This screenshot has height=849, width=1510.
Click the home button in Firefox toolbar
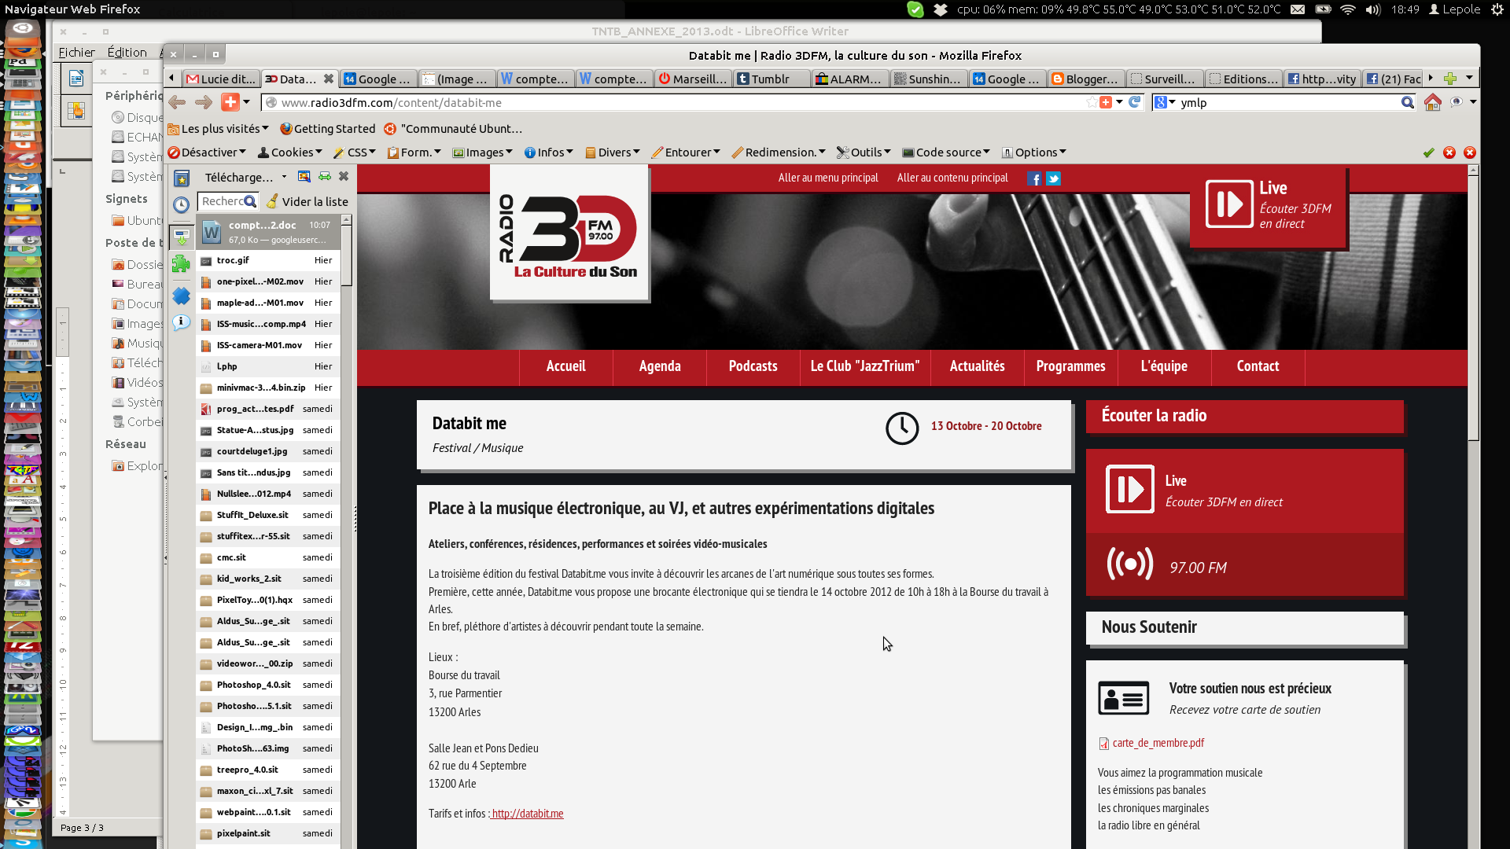pyautogui.click(x=1432, y=102)
